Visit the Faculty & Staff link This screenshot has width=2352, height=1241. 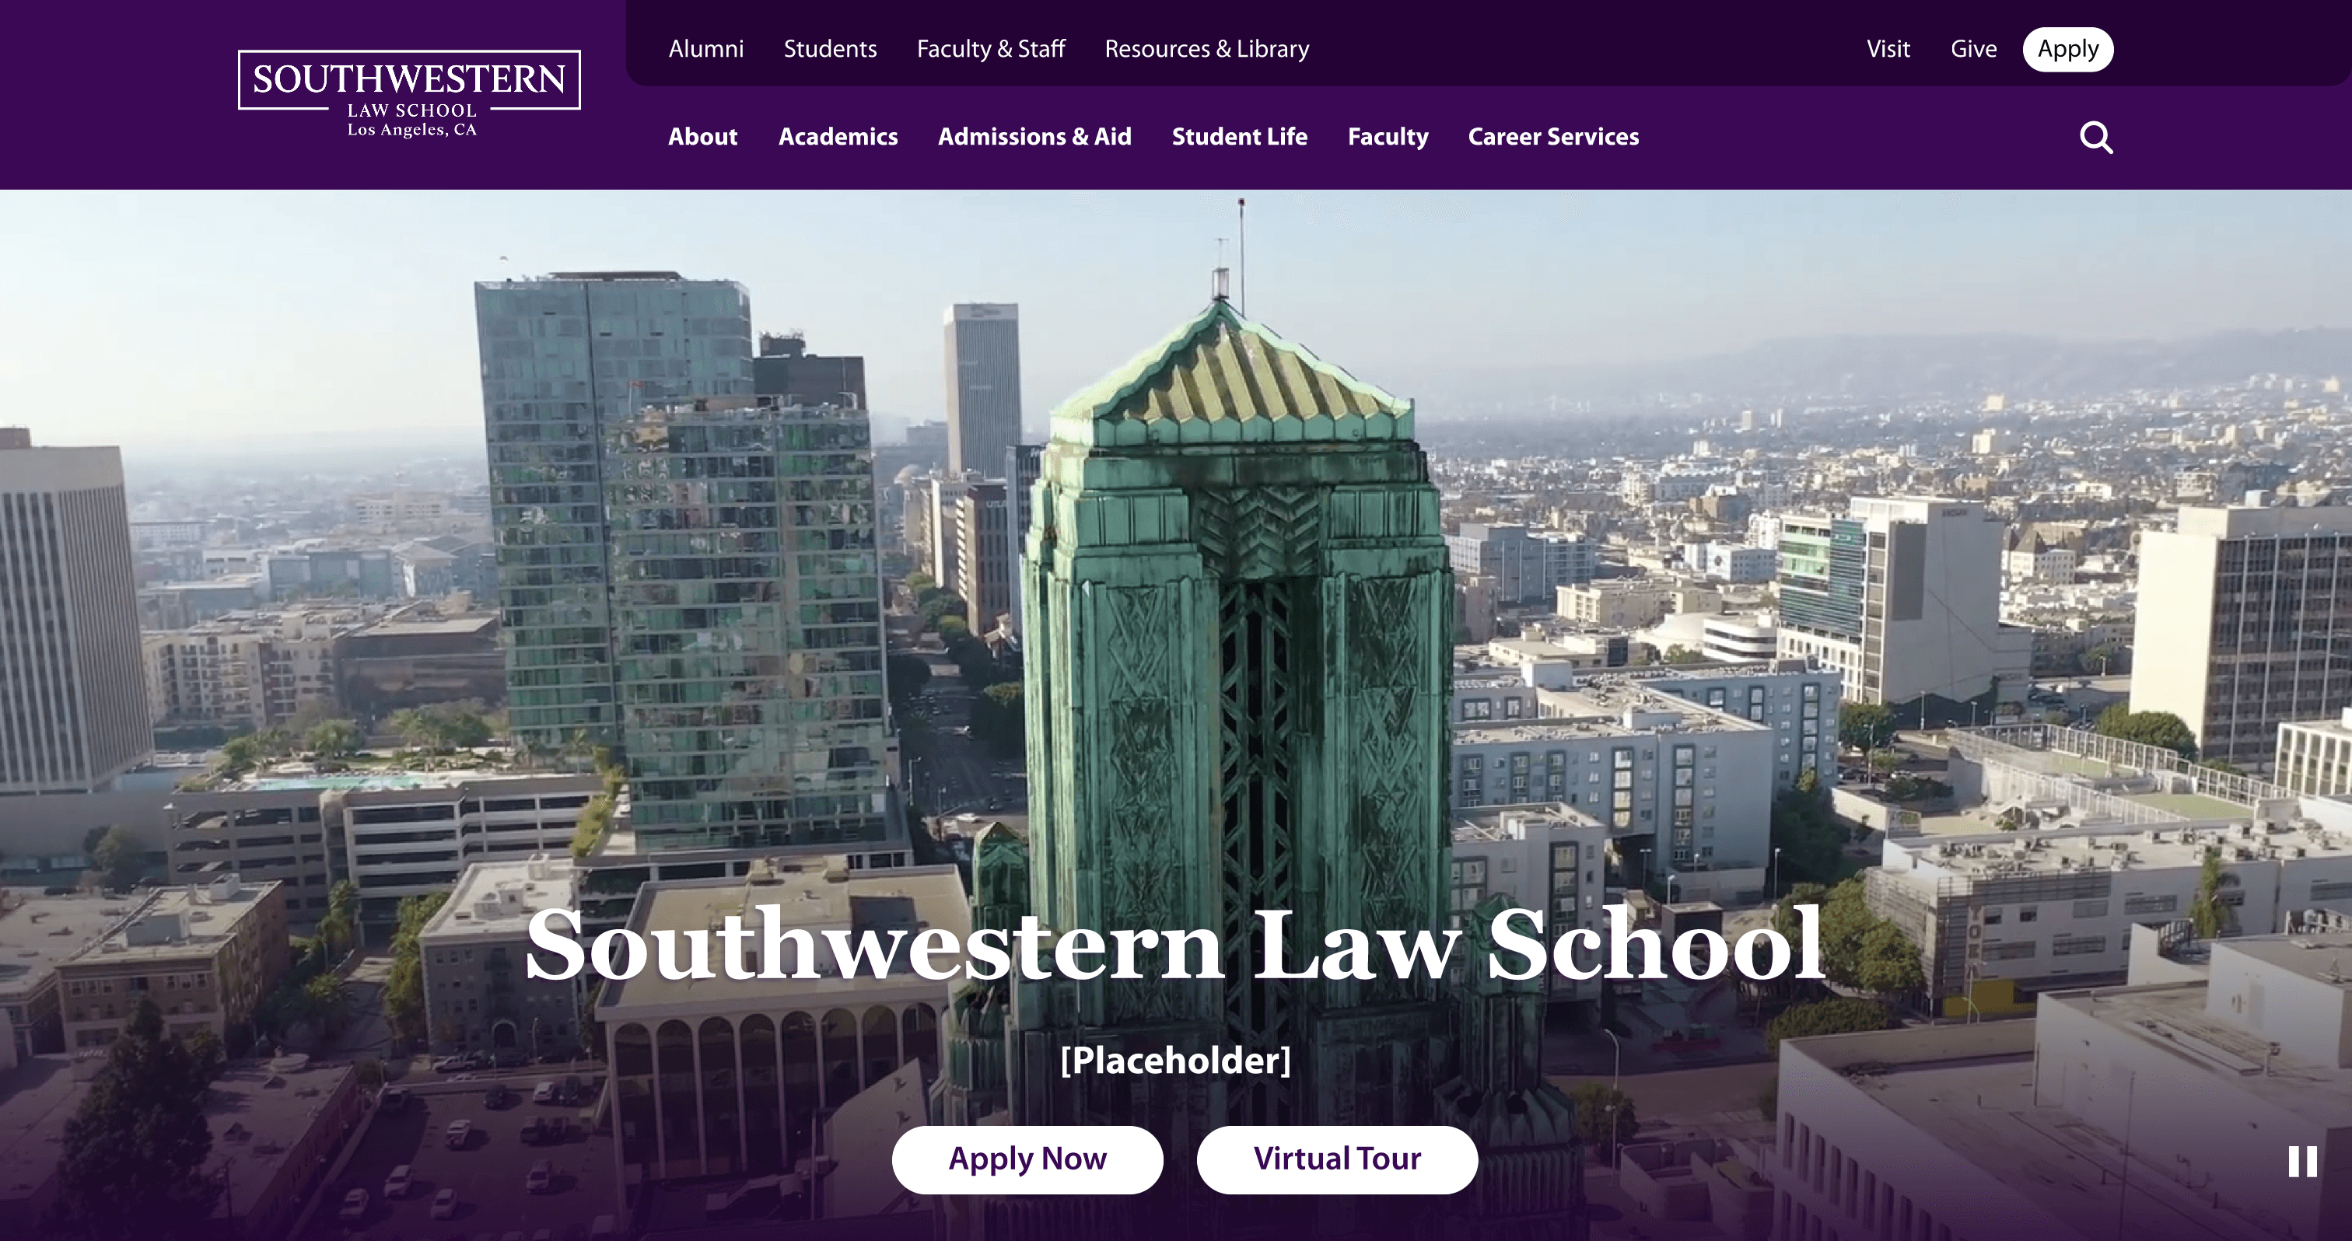pos(991,49)
